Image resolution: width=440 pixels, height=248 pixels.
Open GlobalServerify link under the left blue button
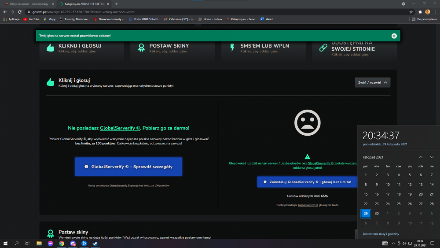click(120, 185)
